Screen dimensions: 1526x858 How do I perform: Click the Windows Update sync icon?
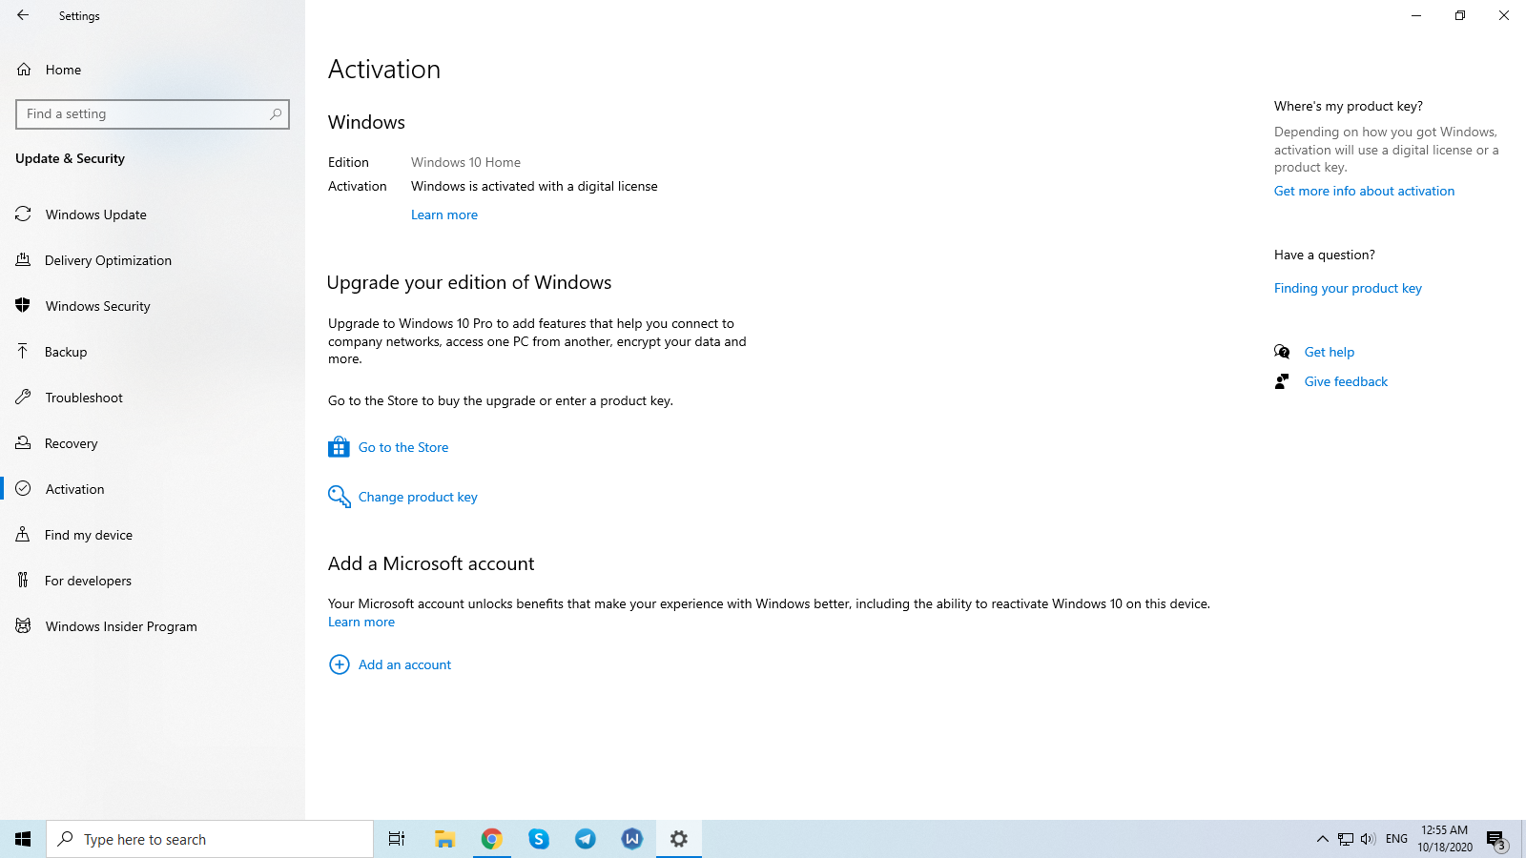coord(23,214)
